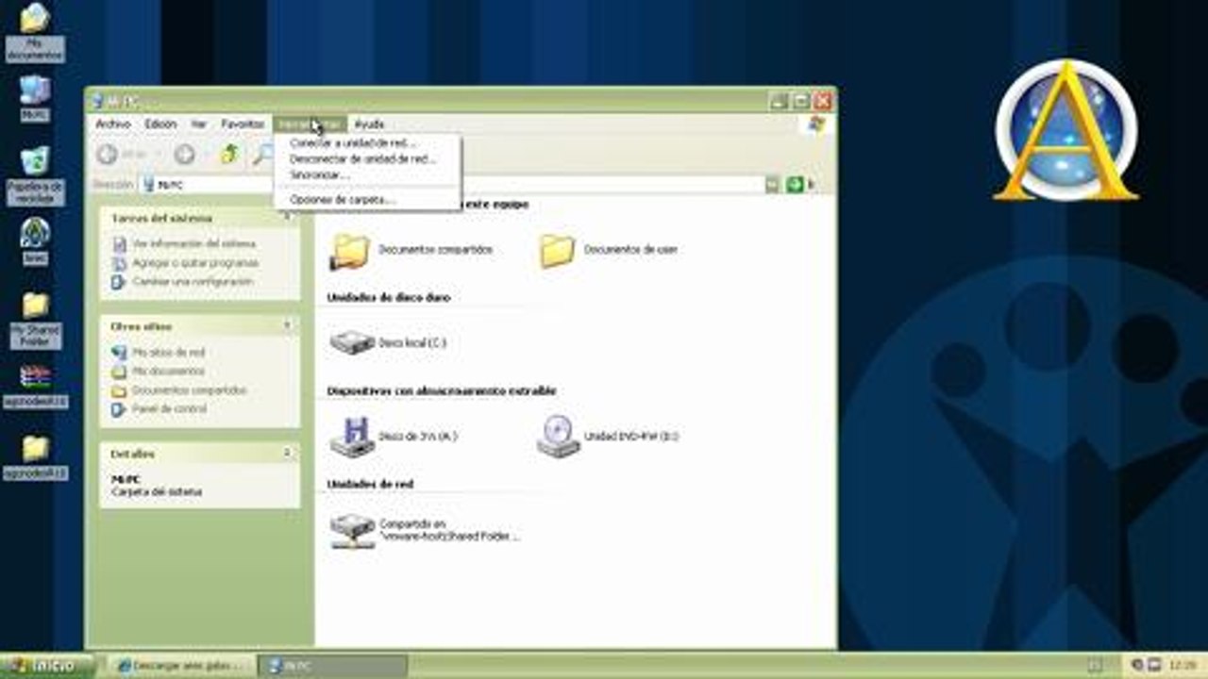Click Ver información del sistema link
Viewport: 1208px width, 679px height.
(193, 244)
